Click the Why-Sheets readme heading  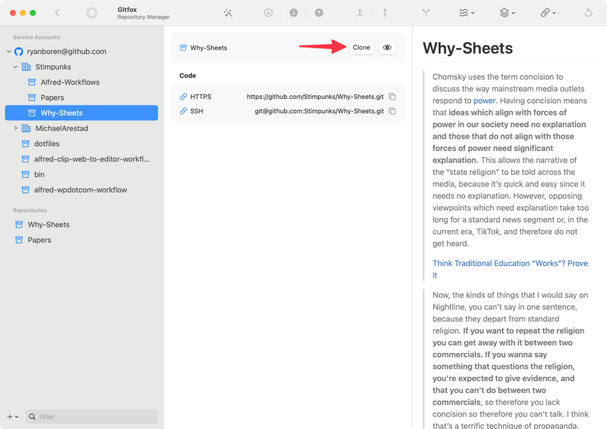tap(468, 49)
